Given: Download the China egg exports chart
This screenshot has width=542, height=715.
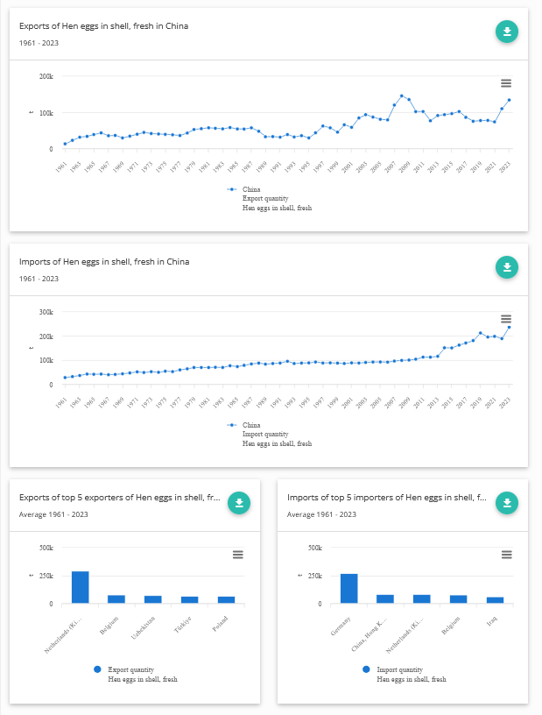Looking at the screenshot, I should (507, 32).
